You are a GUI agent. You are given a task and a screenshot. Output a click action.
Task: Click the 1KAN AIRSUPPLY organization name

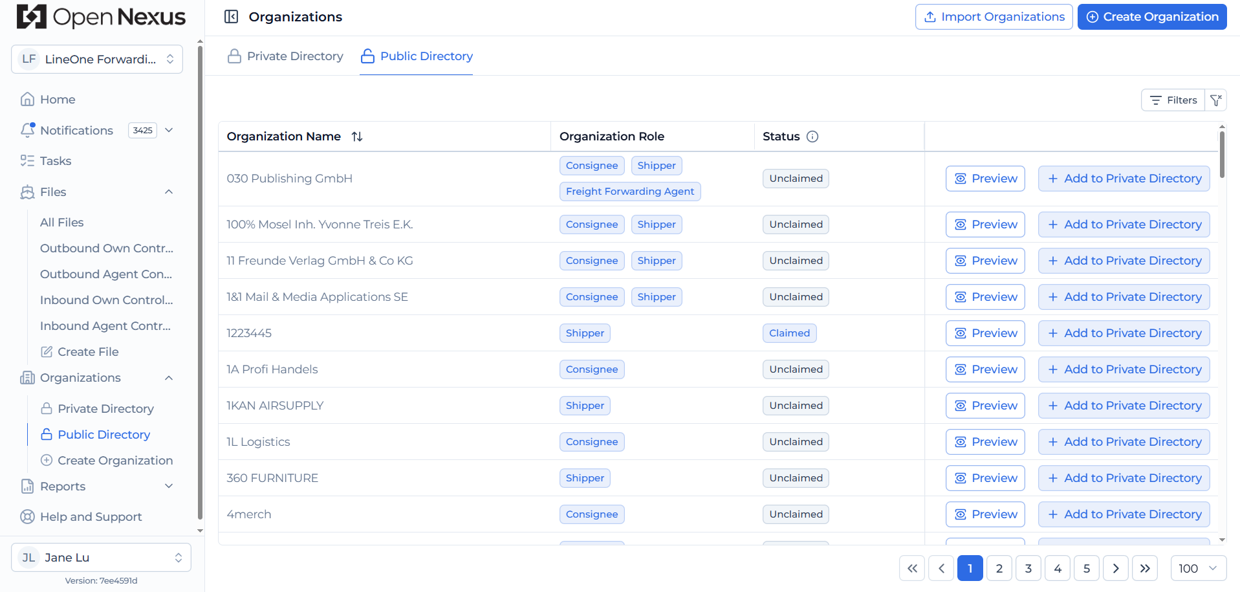(275, 406)
